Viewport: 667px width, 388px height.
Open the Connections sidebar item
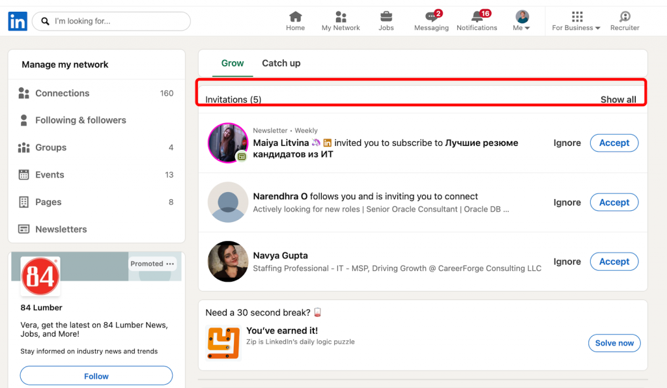[62, 93]
